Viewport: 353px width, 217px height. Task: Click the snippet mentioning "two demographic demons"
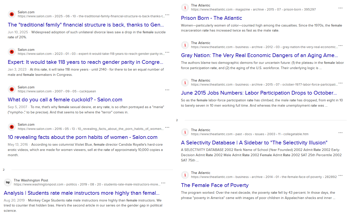tap(262, 65)
